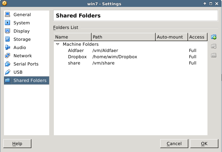Click the Cancel button
222x152 pixels.
(174, 143)
